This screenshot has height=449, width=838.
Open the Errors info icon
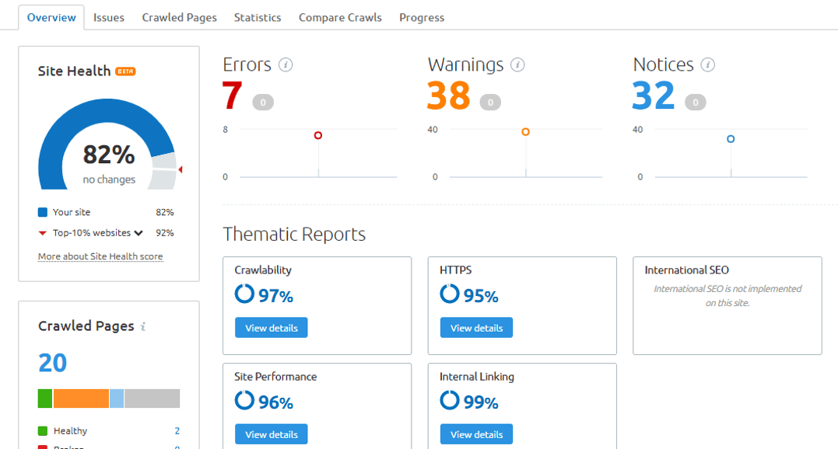[286, 65]
